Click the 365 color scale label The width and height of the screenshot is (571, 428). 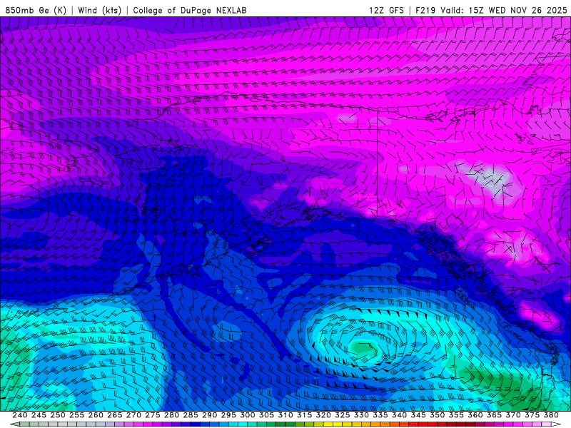(494, 415)
